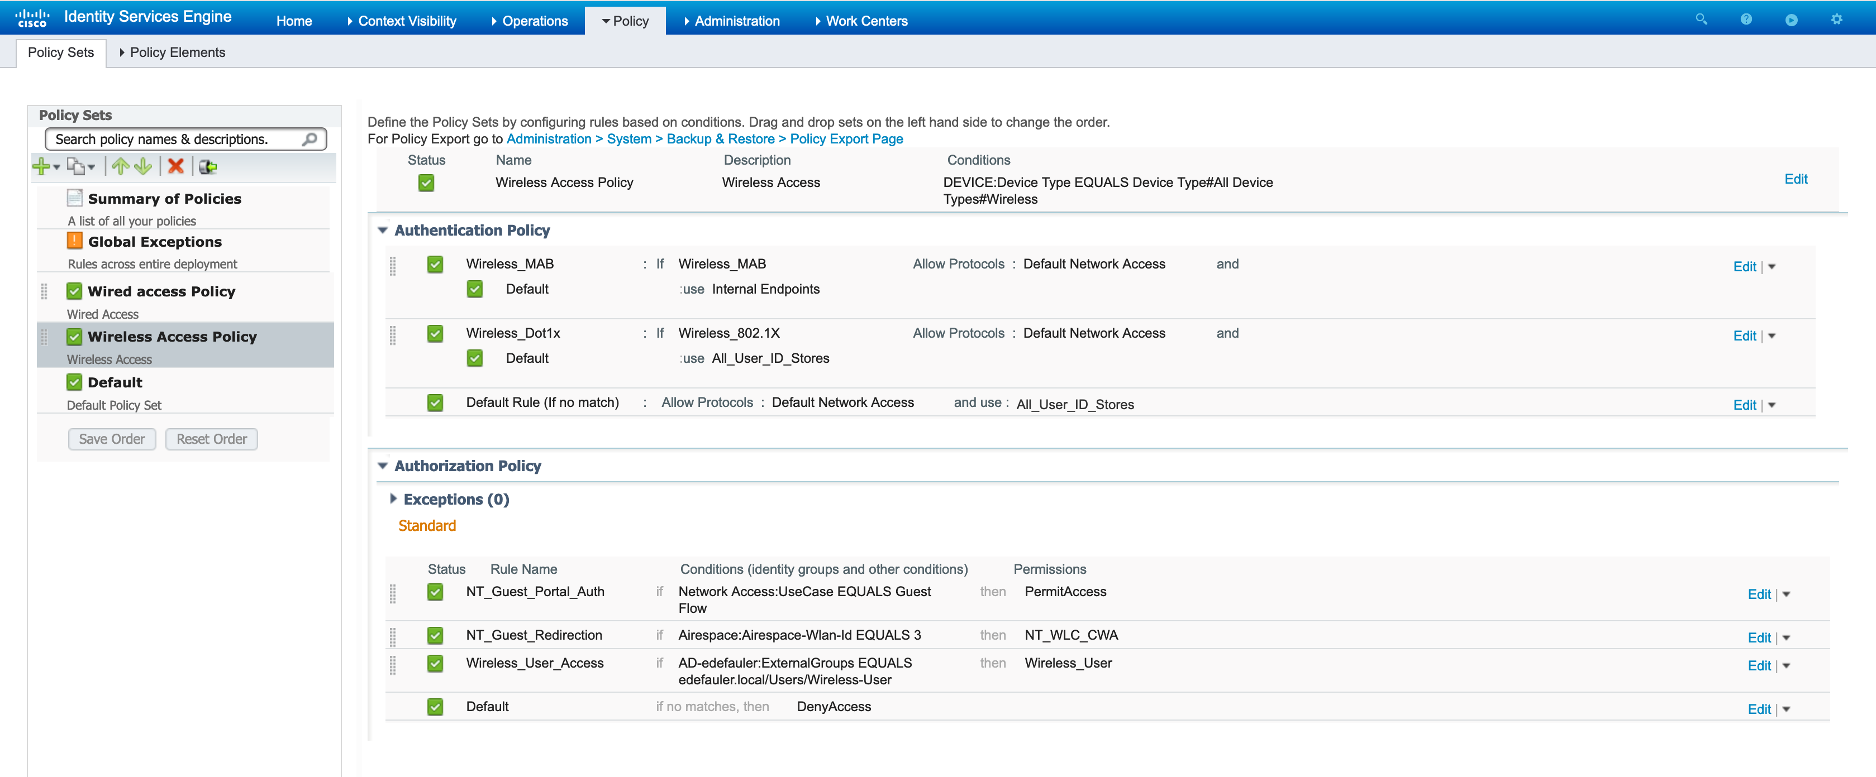Image resolution: width=1876 pixels, height=777 pixels.
Task: Click drag handle beside Wireless Access Policy
Action: pos(45,337)
